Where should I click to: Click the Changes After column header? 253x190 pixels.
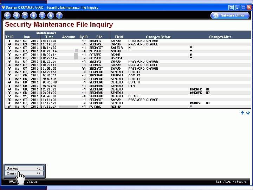tap(220, 37)
